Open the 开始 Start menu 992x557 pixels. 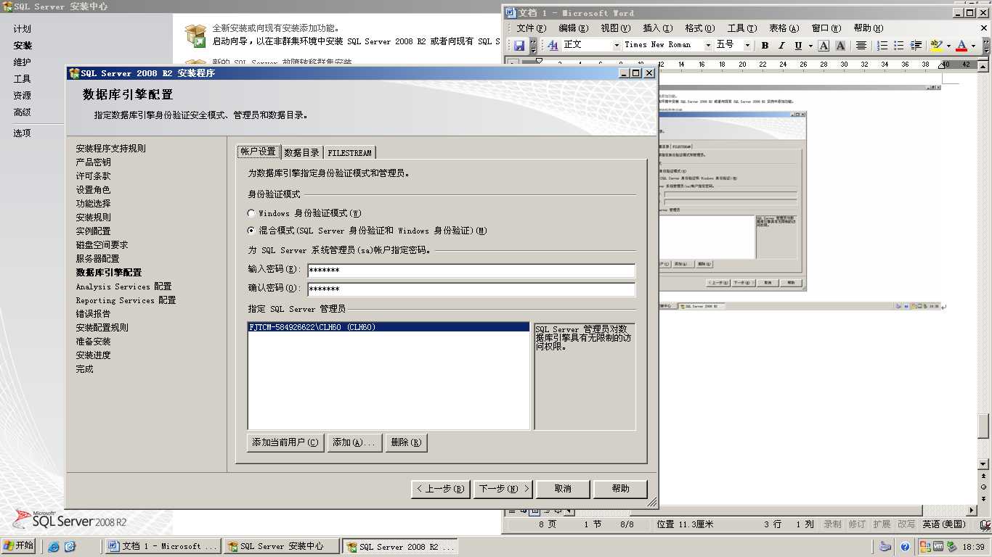click(19, 546)
